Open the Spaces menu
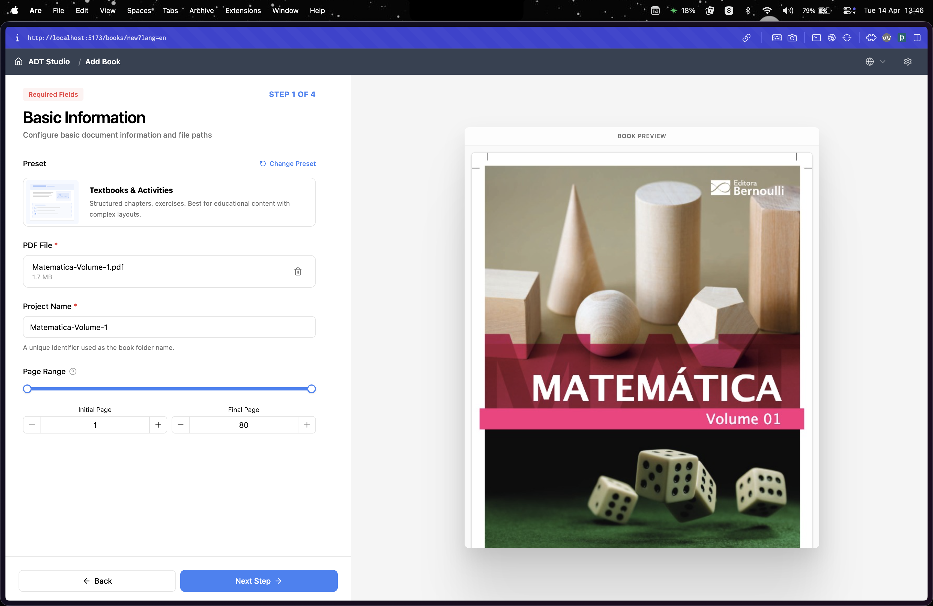 (x=139, y=11)
